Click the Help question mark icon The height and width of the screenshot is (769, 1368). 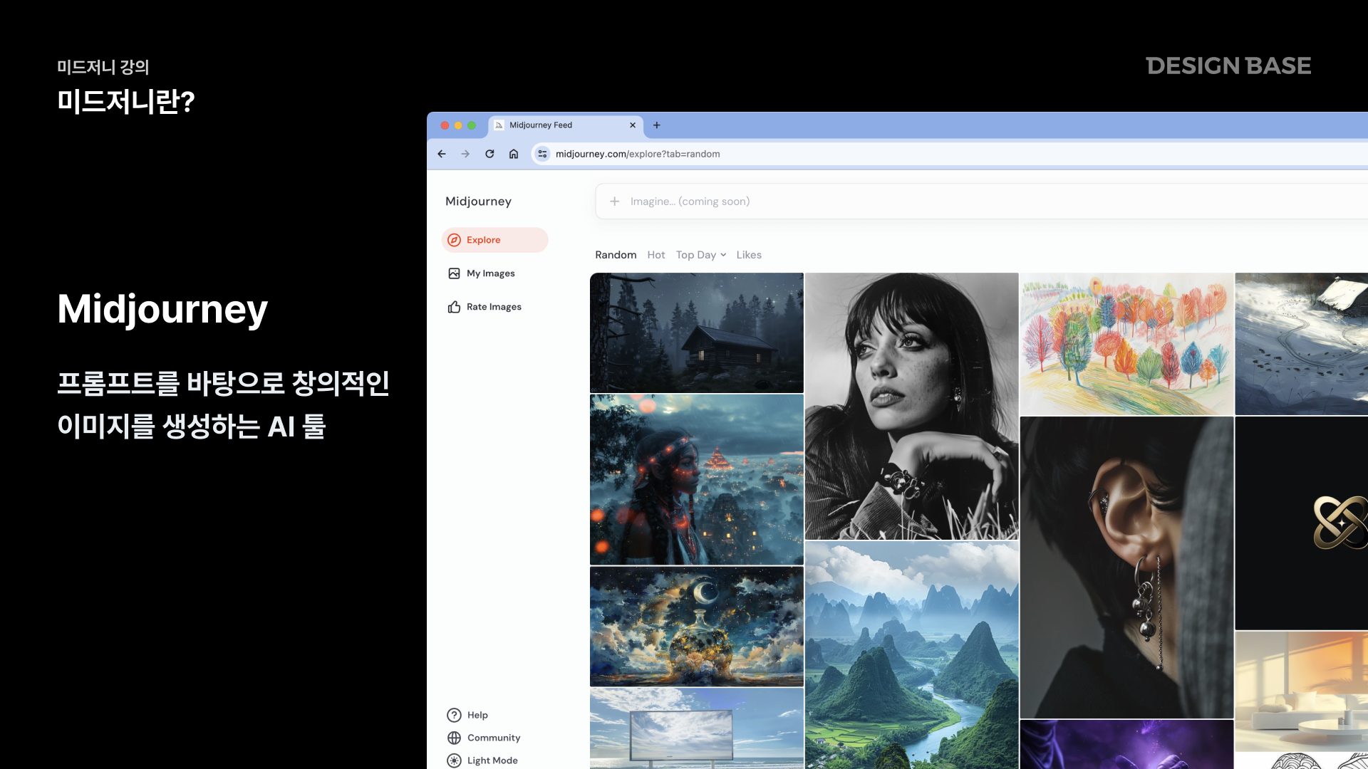click(454, 715)
